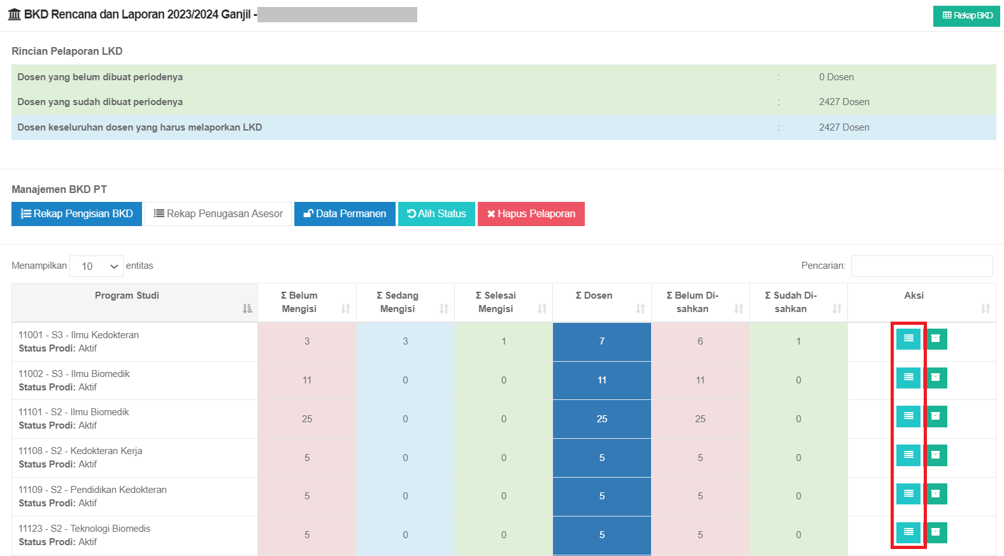1004x556 pixels.
Task: Open detail list icon for 11108 Kedokteran Kerja
Action: pyautogui.click(x=908, y=455)
